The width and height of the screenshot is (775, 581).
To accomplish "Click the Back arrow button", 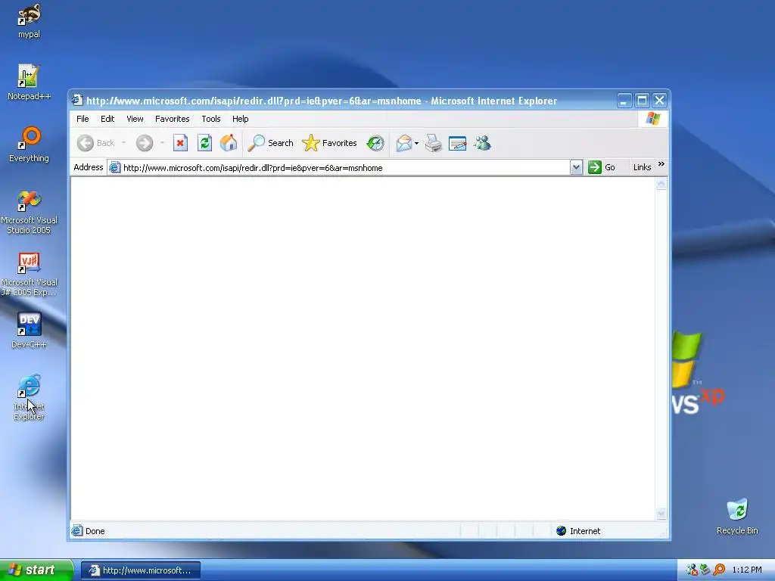I will tap(86, 143).
